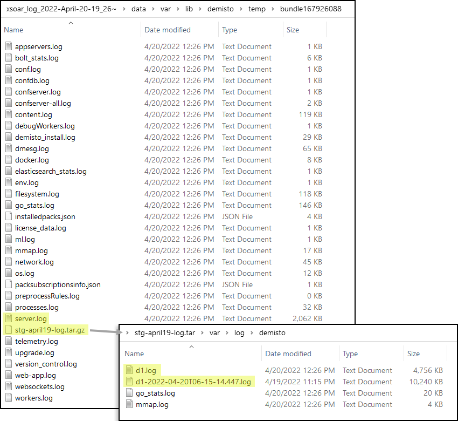Click the installedpacks.json file icon
Image resolution: width=458 pixels, height=421 pixels.
[9, 216]
